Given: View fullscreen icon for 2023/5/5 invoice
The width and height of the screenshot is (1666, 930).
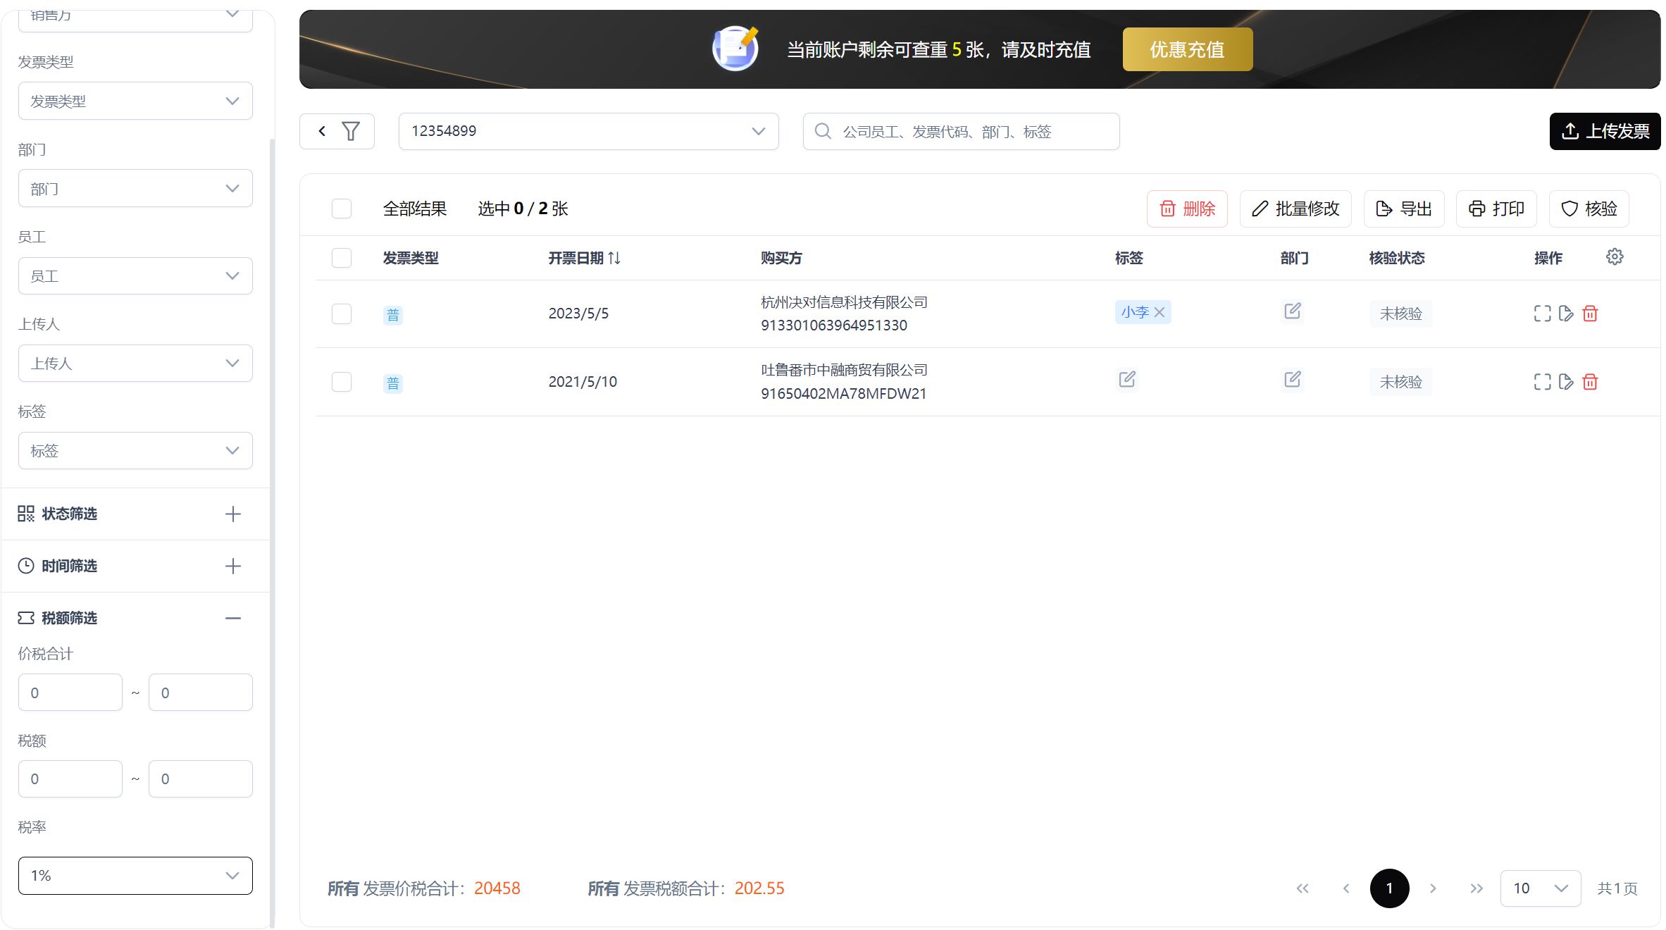Looking at the screenshot, I should click(1542, 314).
